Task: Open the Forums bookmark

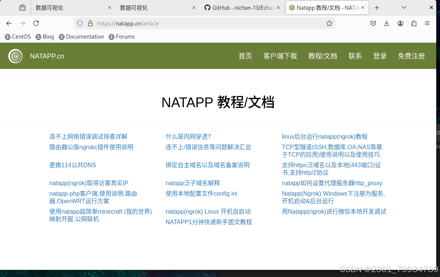Action: point(122,37)
